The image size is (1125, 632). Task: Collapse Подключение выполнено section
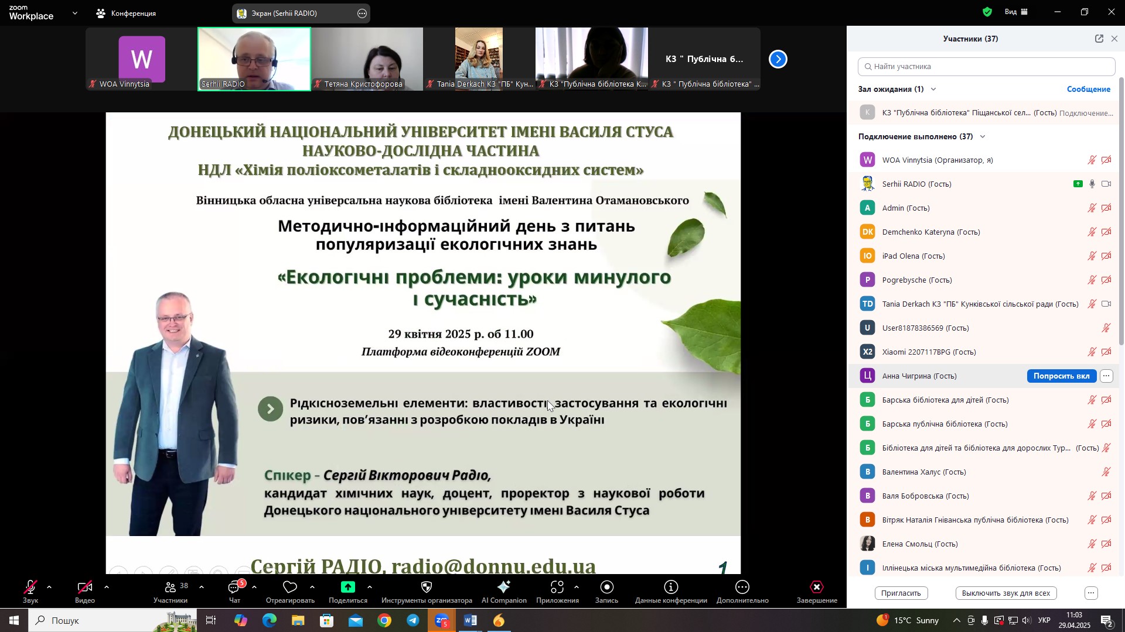click(x=983, y=137)
